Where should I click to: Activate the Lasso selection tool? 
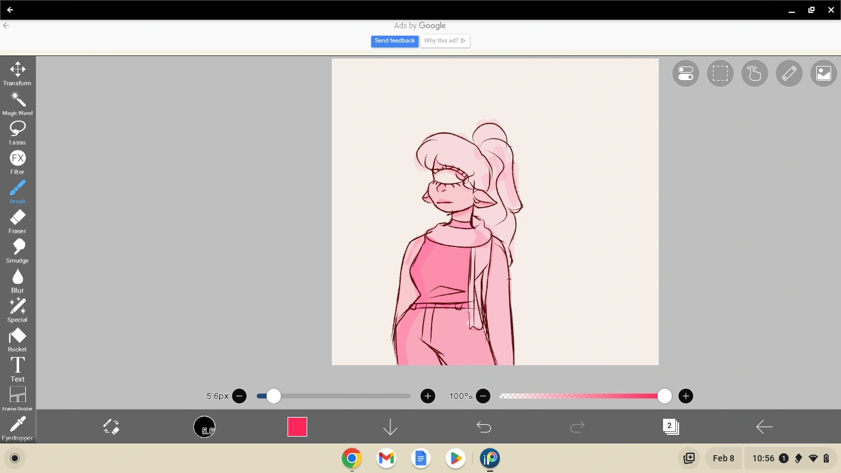[x=17, y=129]
